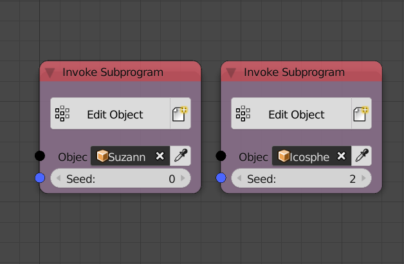Click the Icosphe object field
The height and width of the screenshot is (264, 404).
(x=311, y=156)
